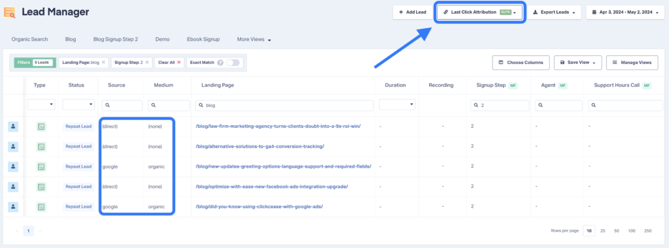Set rows per page to 25
This screenshot has height=248, width=669.
(x=603, y=230)
